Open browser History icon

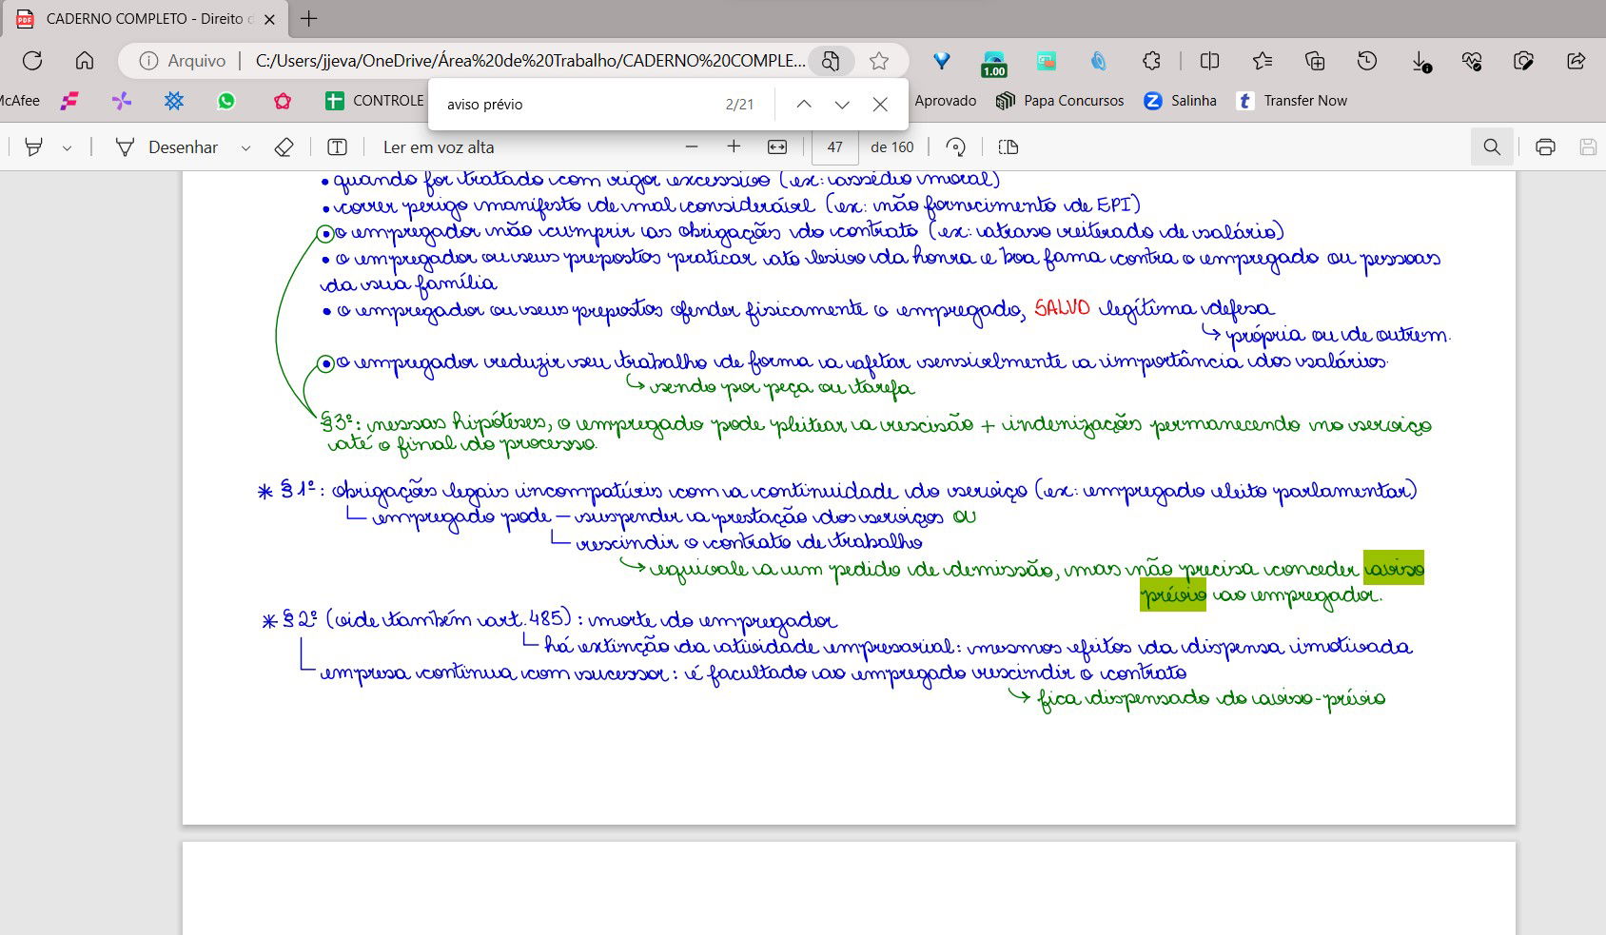coord(1366,62)
